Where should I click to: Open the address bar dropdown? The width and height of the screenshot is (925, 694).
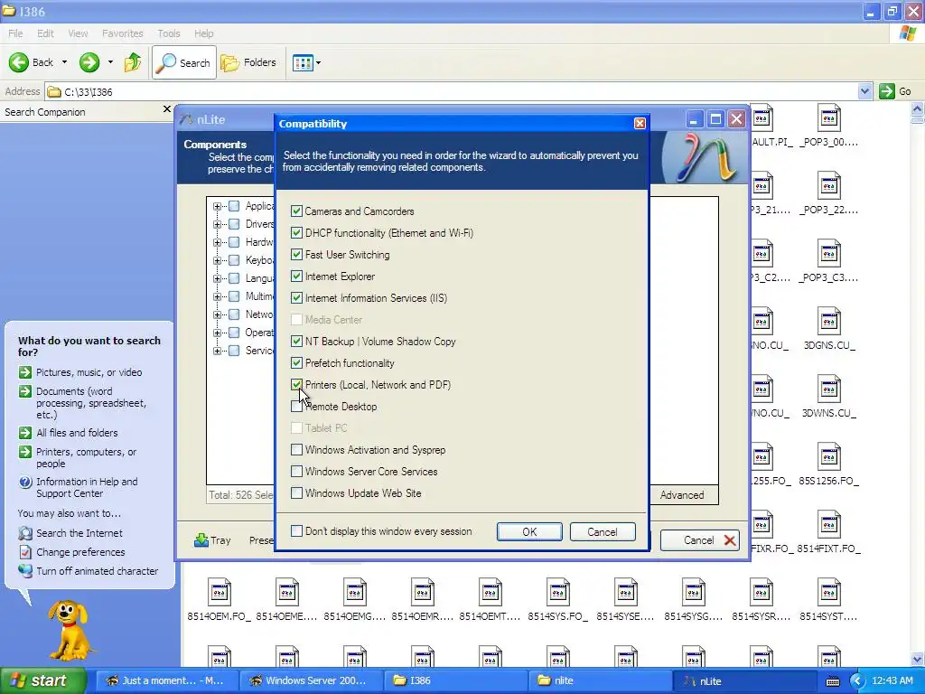tap(864, 91)
